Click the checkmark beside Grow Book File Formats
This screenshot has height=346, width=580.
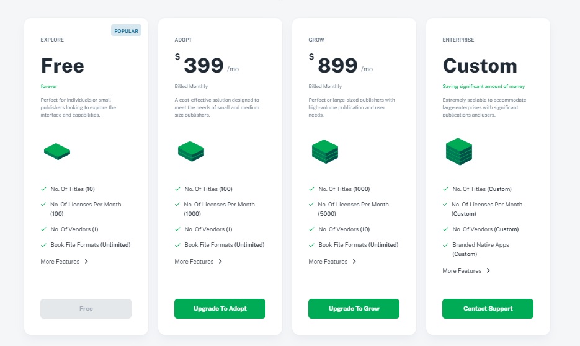[x=311, y=245]
